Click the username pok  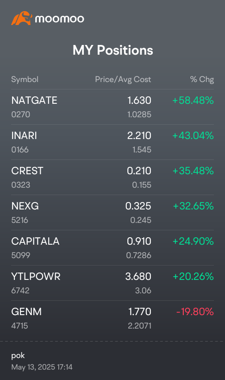(18, 356)
